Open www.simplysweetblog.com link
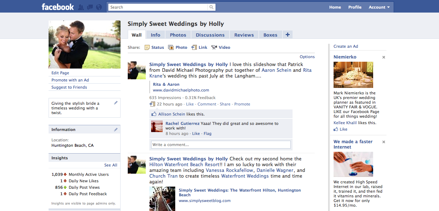The image size is (439, 211). [x=205, y=201]
